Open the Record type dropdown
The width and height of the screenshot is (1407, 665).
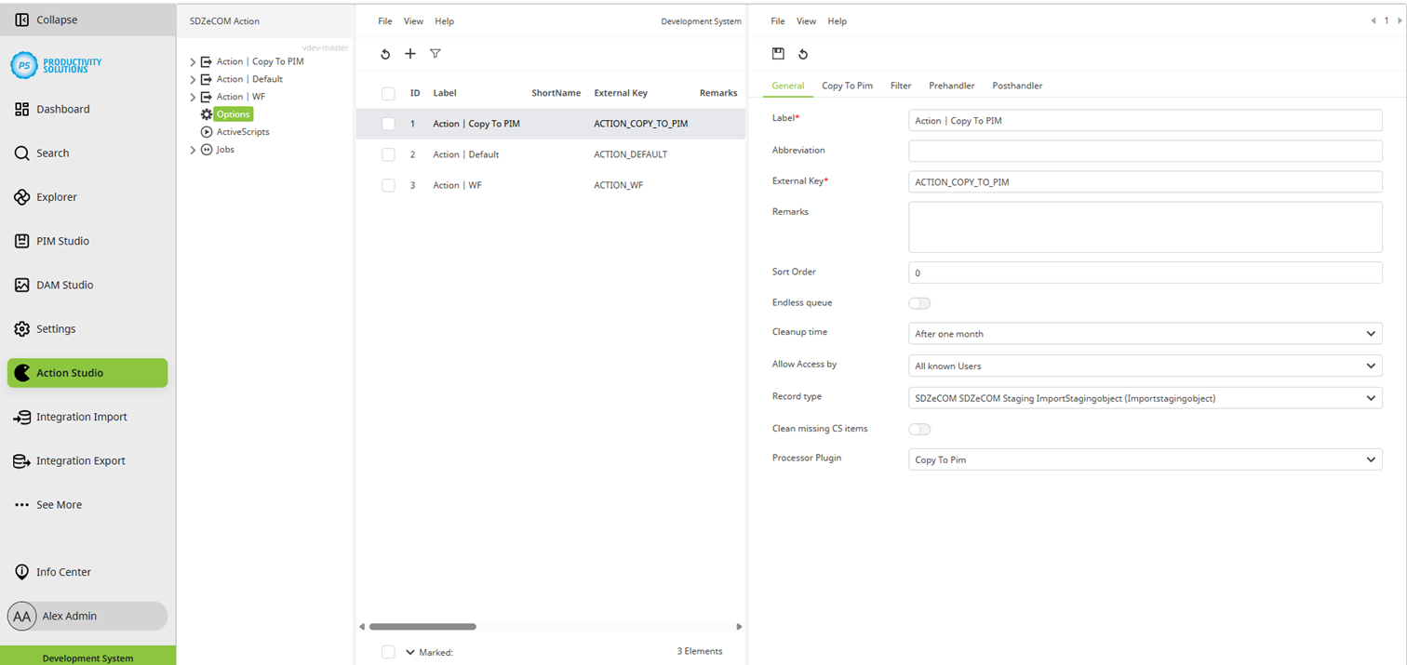(1145, 398)
